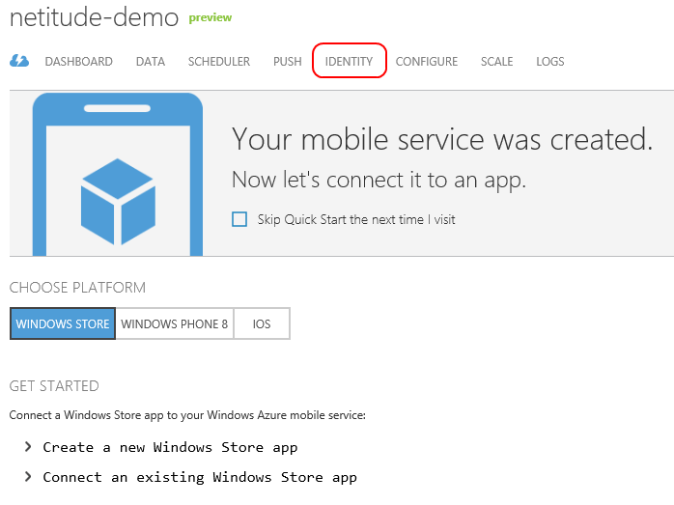Expand chevron for Create a new Windows Store app

(28, 446)
